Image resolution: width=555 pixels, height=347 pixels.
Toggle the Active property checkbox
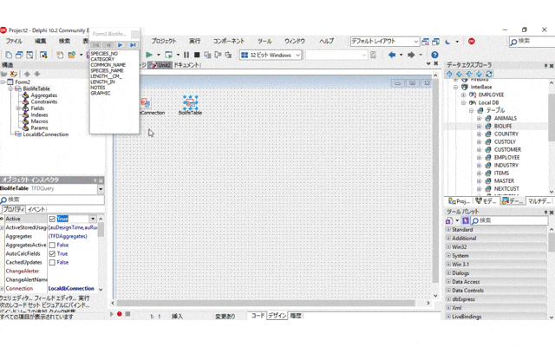coord(52,219)
